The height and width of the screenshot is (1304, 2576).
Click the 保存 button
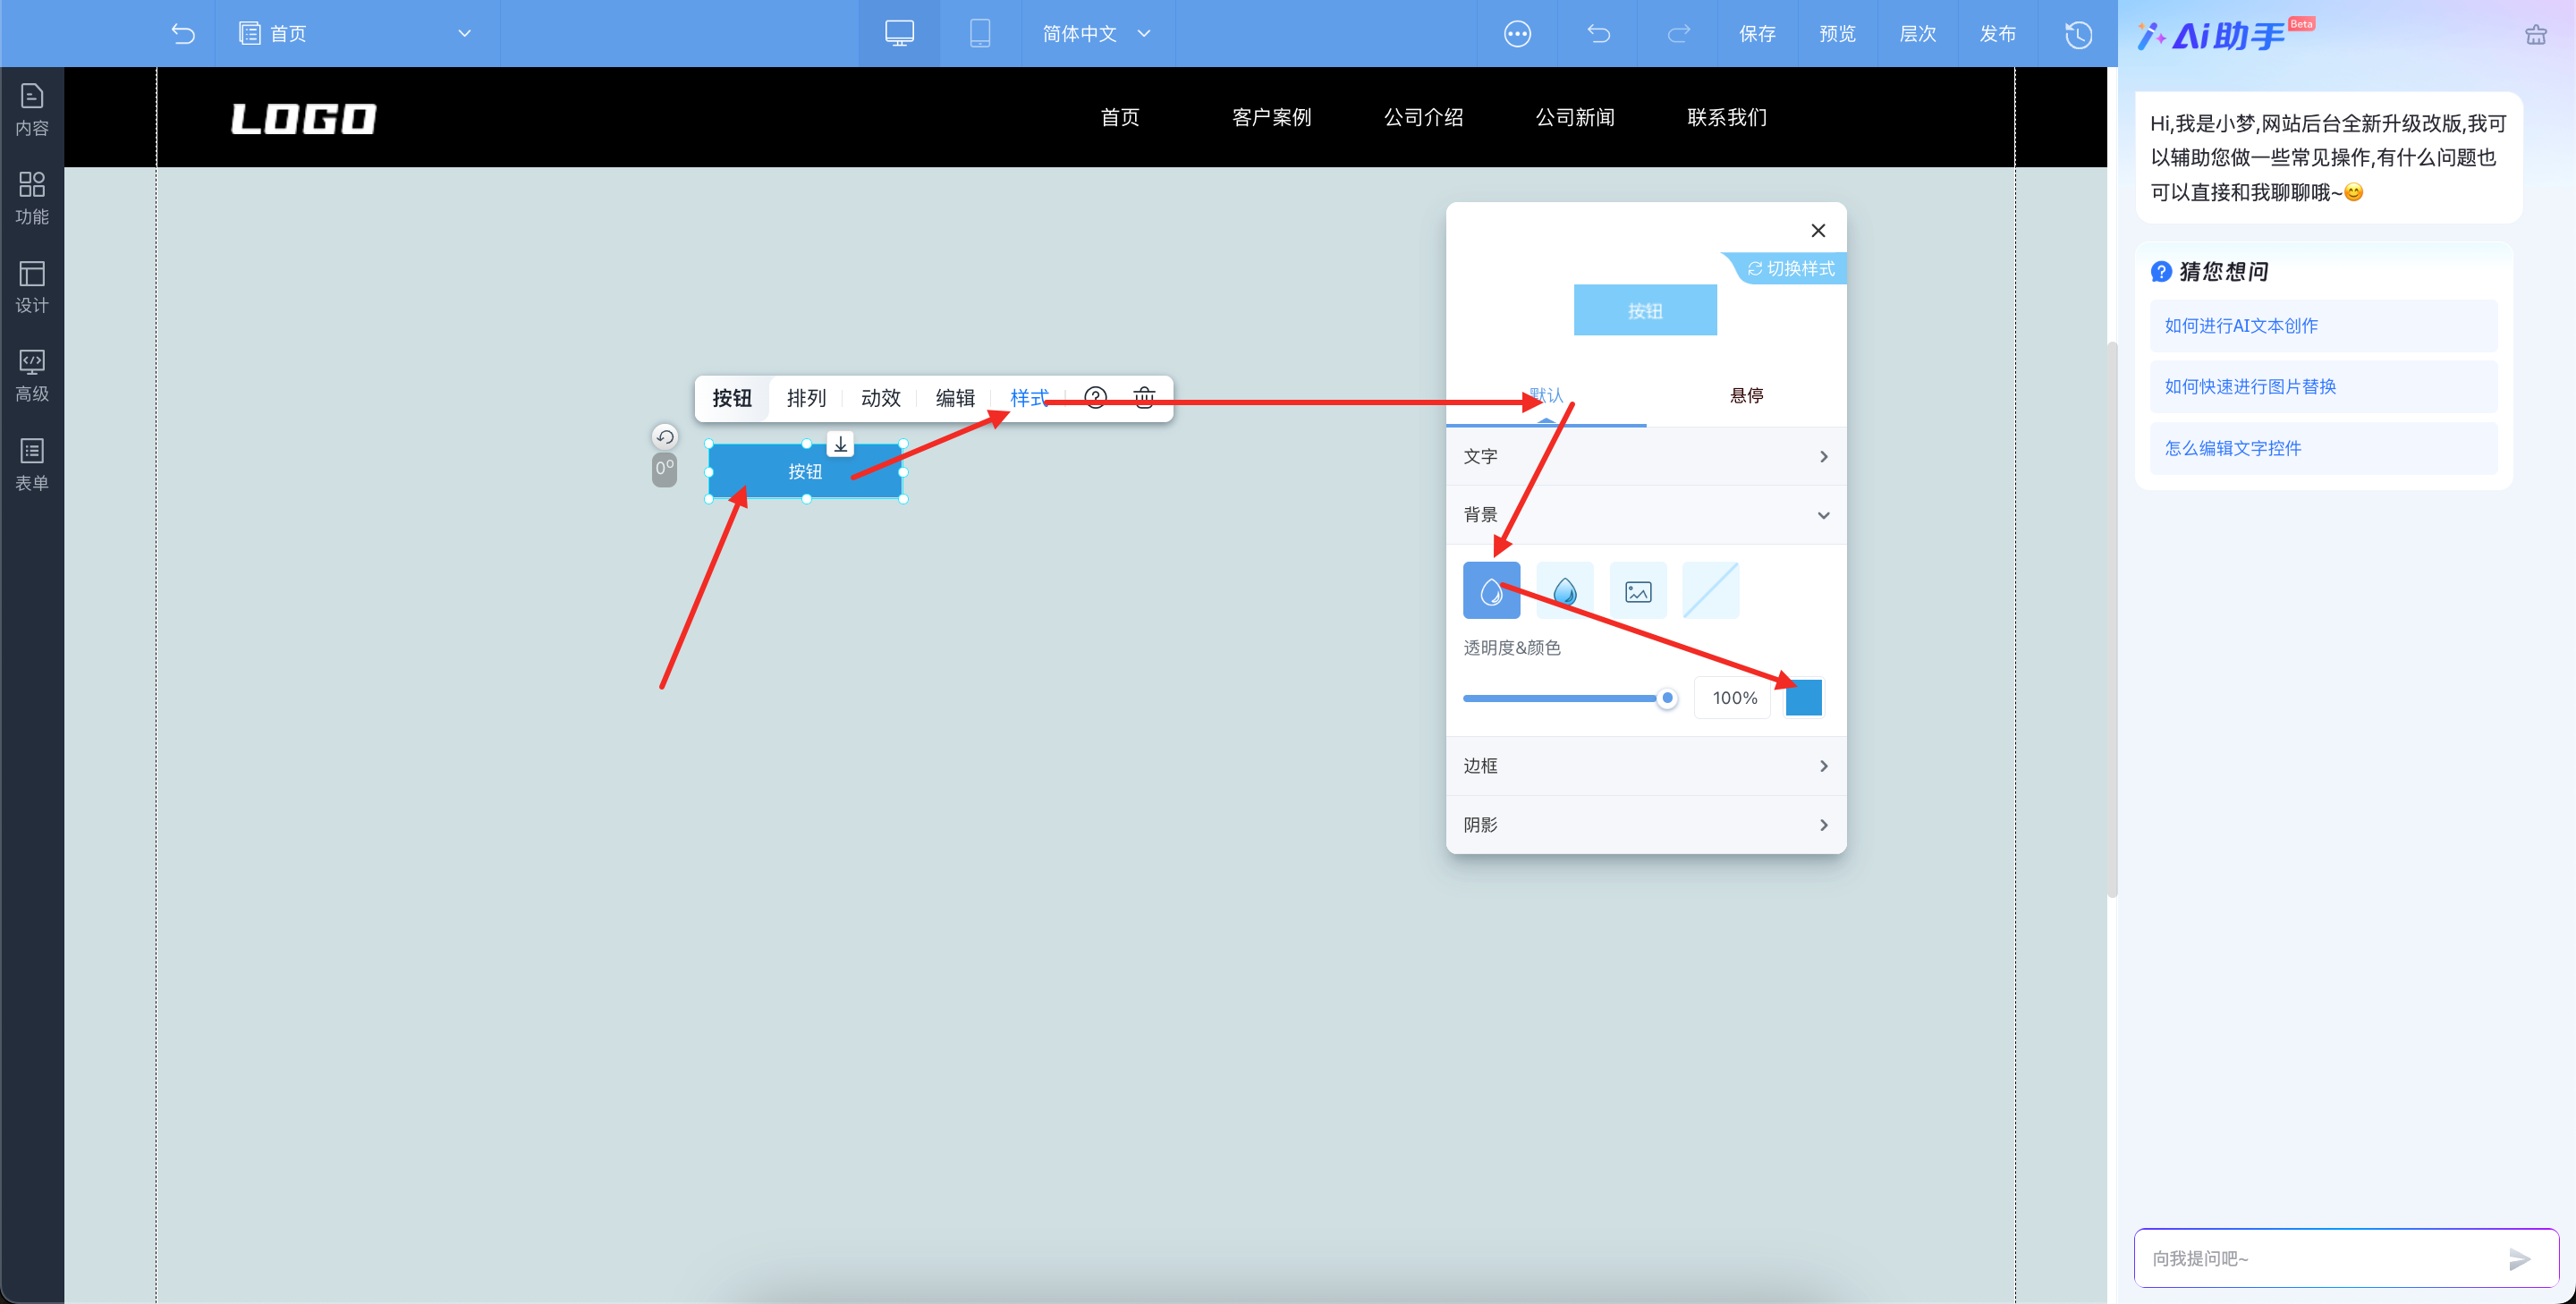pyautogui.click(x=1757, y=33)
